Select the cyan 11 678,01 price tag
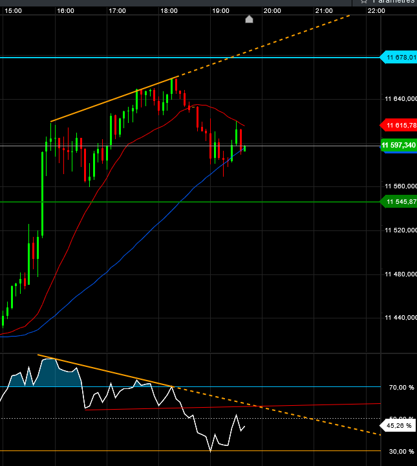This screenshot has width=417, height=466. [x=399, y=58]
